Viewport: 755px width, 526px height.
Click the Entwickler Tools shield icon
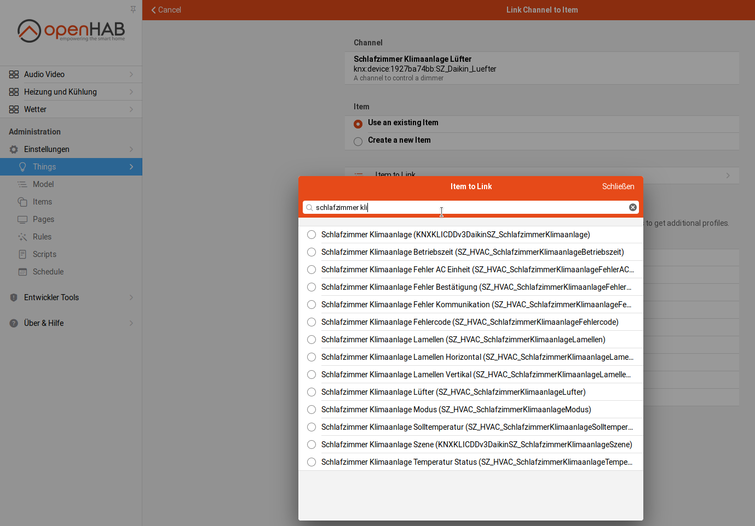(x=14, y=297)
